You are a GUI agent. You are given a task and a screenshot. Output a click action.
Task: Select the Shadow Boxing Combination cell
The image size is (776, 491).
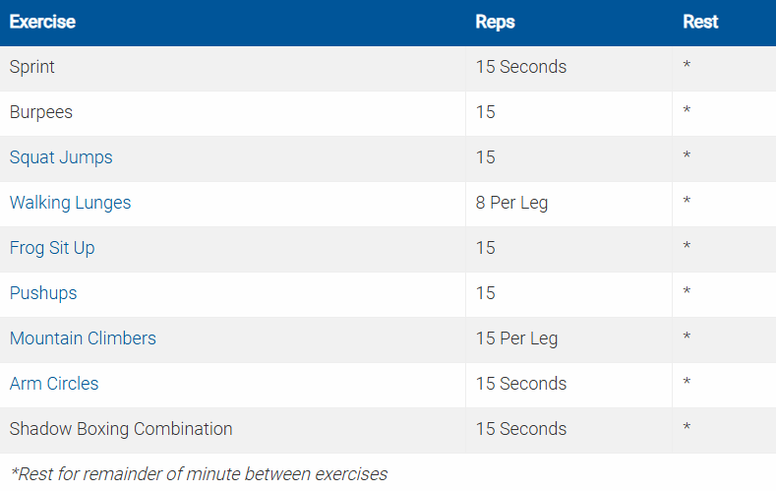pos(121,429)
